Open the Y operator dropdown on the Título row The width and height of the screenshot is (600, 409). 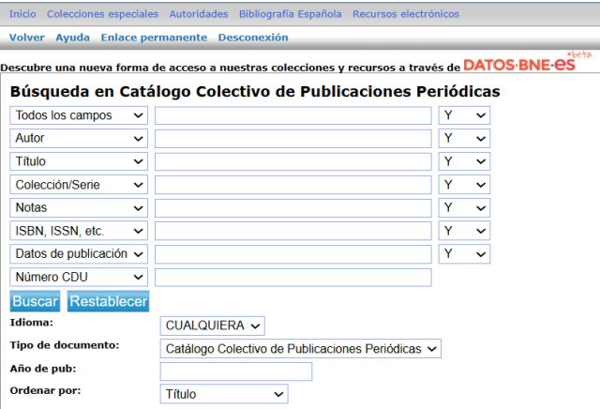[x=464, y=161]
